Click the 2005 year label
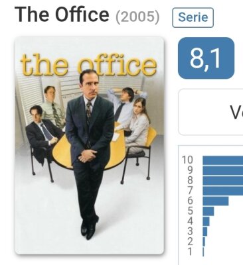 click(137, 17)
